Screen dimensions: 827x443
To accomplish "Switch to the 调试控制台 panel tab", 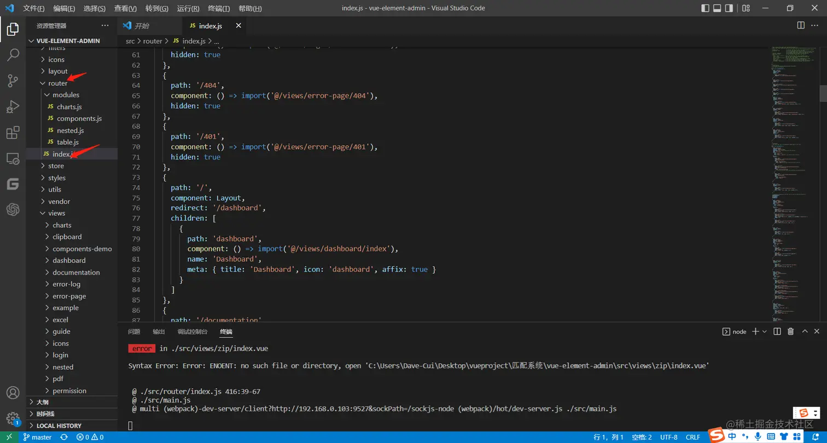I will [x=193, y=332].
